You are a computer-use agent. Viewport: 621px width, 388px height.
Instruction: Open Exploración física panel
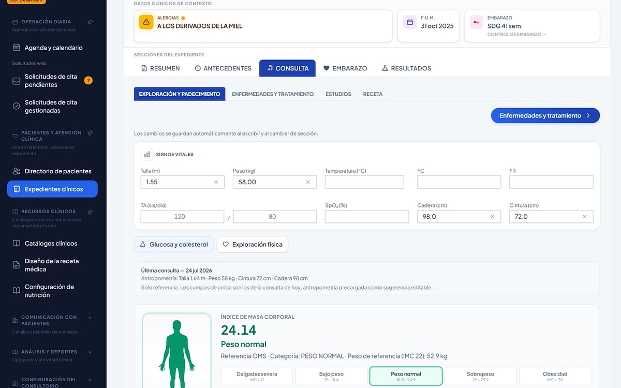[252, 244]
